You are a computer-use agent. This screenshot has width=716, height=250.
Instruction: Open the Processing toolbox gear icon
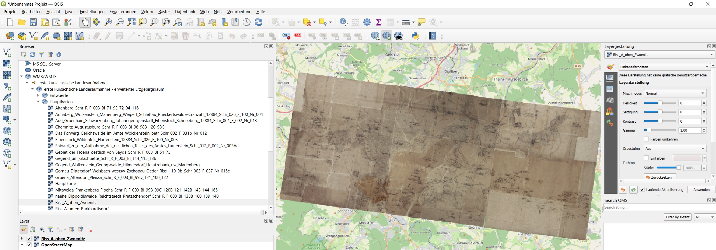(367, 22)
